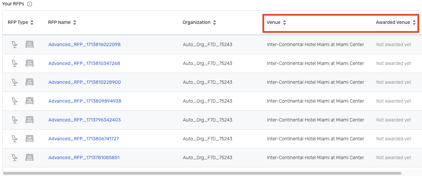422x176 pixels.
Task: Open Advanced_RFP_1713810347268 link
Action: tap(84, 63)
